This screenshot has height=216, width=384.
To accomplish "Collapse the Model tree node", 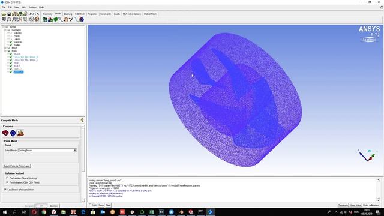I will click(3, 27).
